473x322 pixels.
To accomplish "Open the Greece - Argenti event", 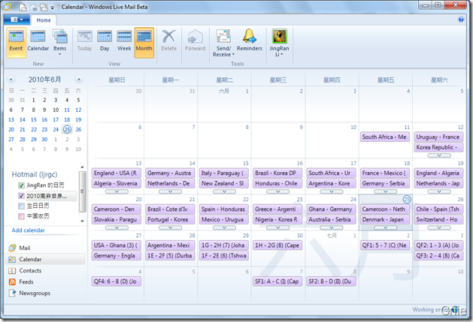I will click(x=277, y=209).
